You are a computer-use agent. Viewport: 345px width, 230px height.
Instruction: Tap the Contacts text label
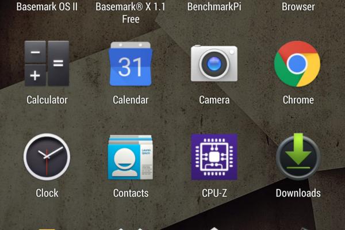tap(131, 193)
